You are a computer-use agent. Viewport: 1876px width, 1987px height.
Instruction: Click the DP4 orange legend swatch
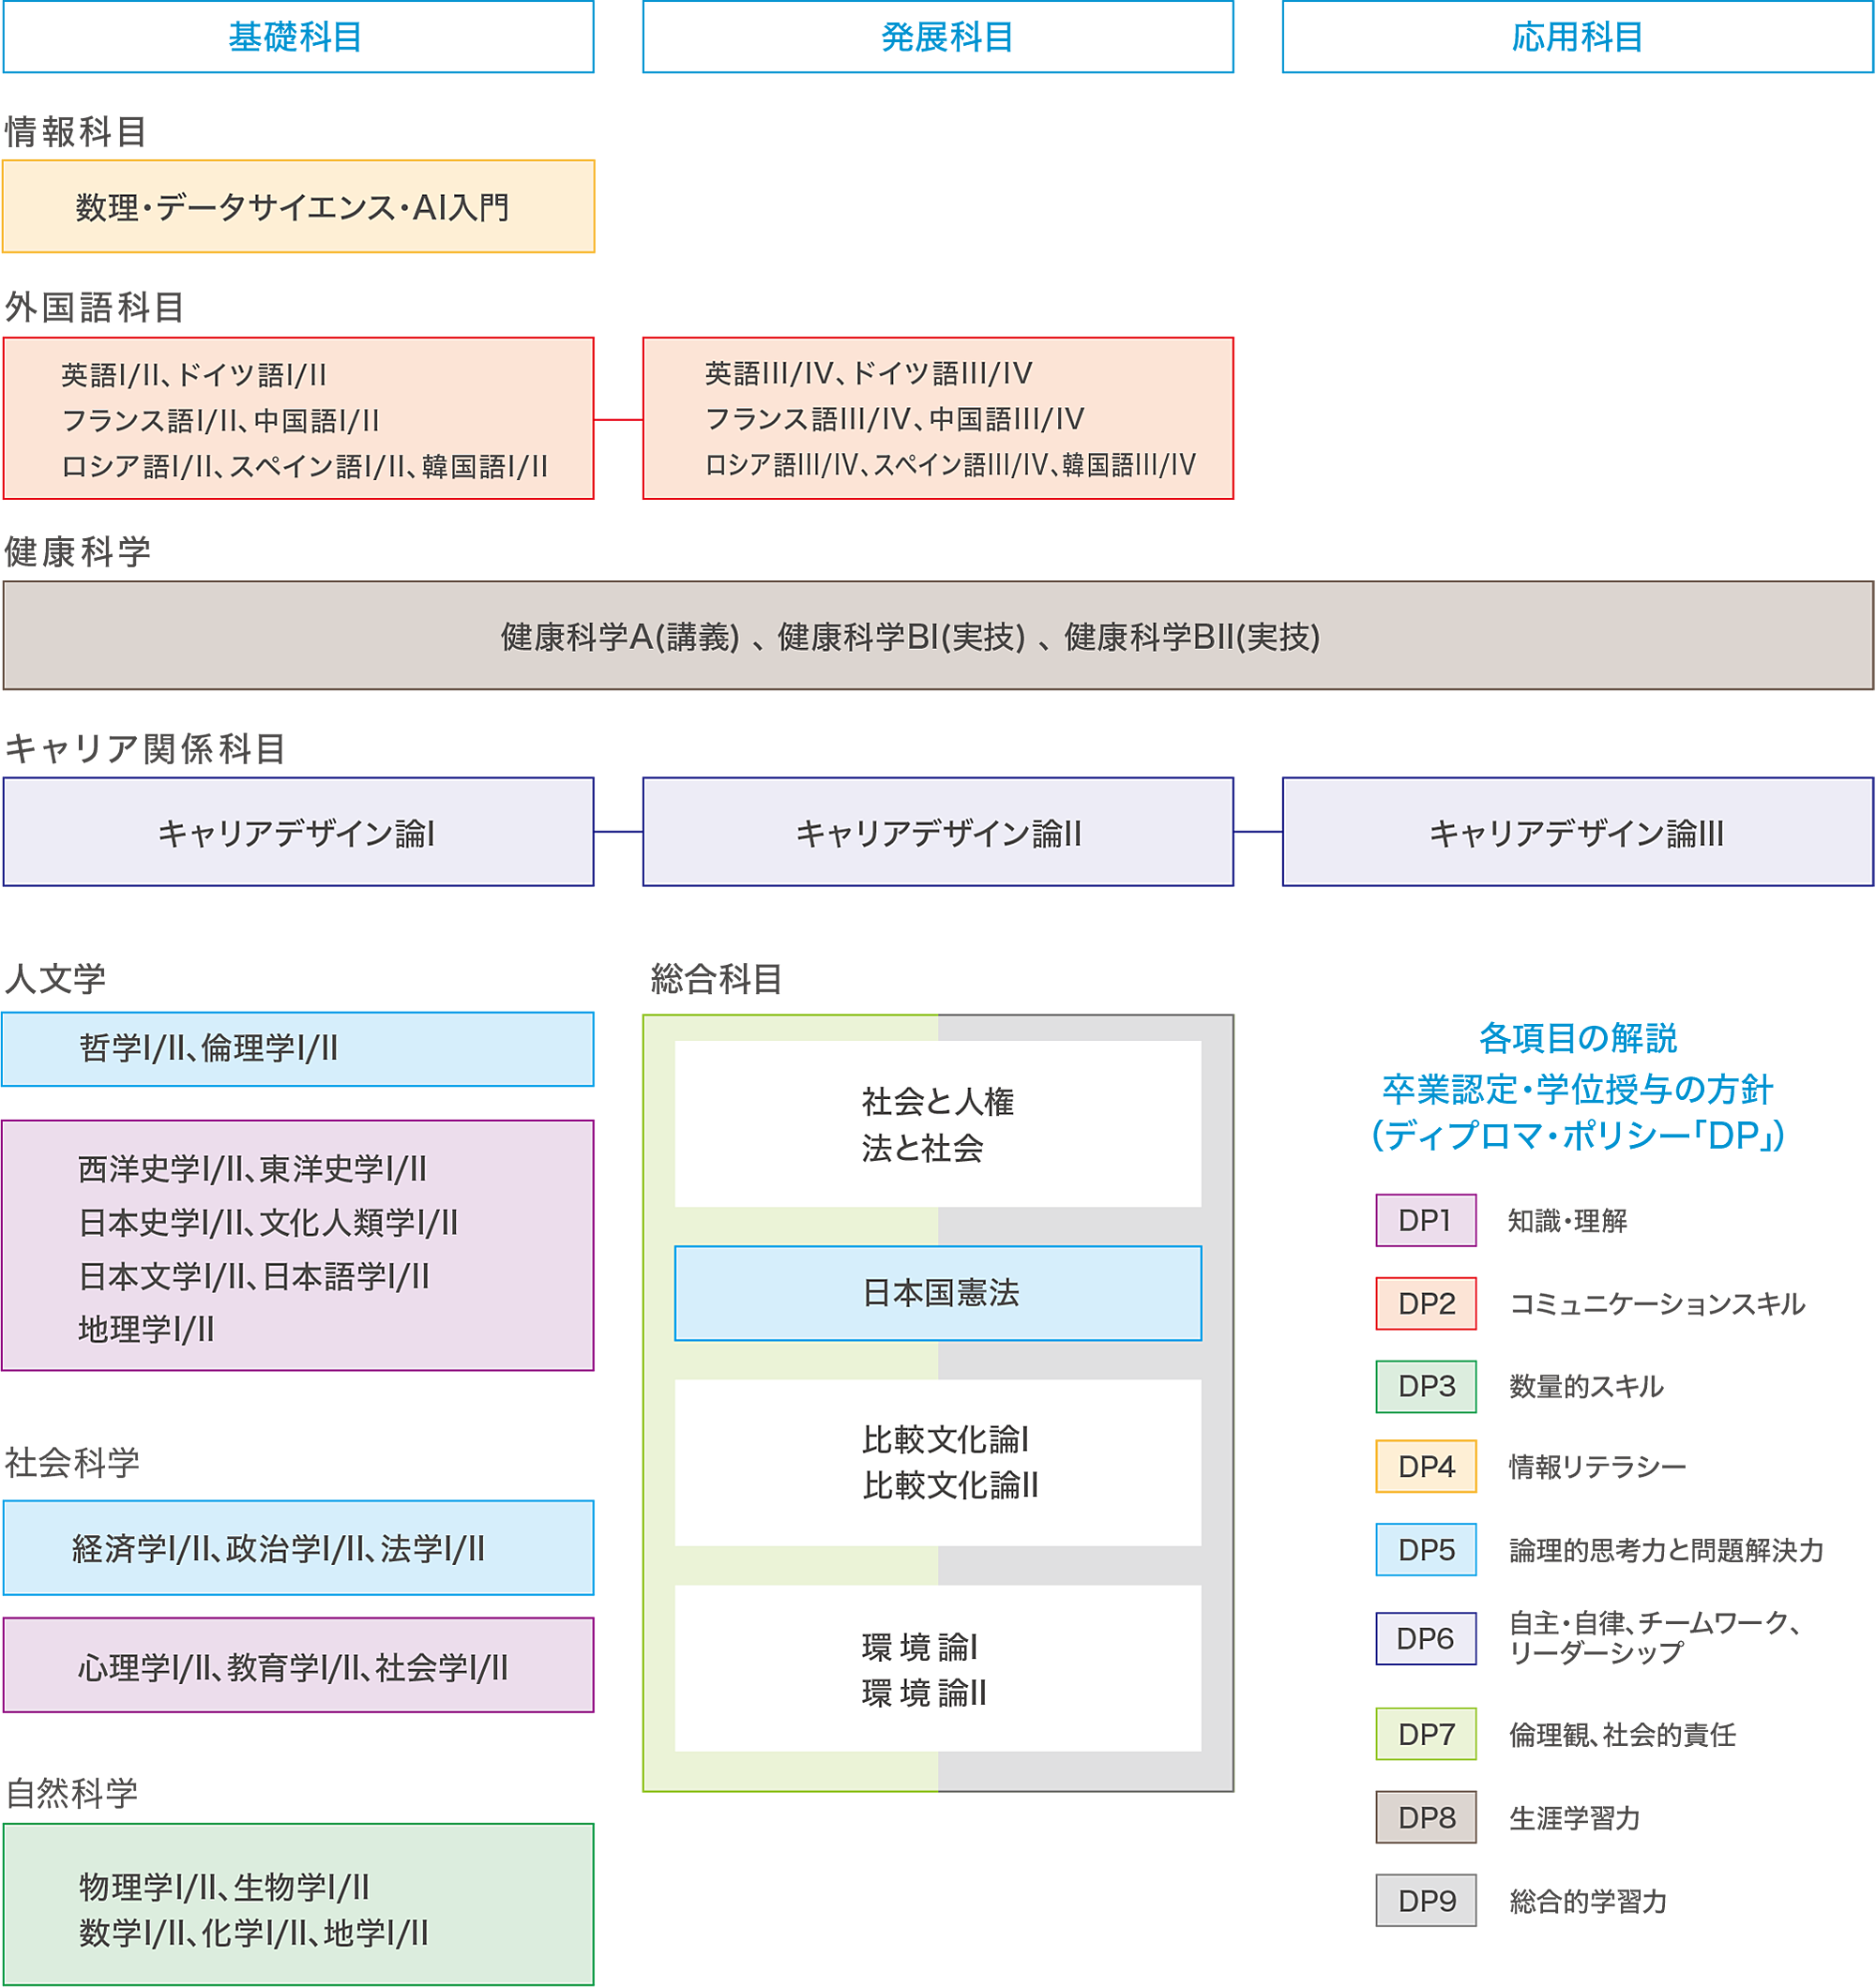point(1425,1467)
